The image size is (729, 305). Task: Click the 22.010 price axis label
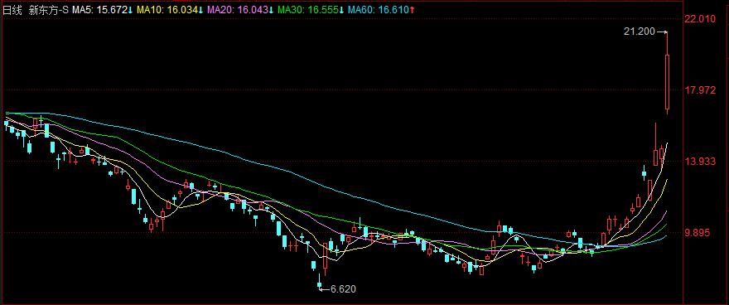(700, 18)
